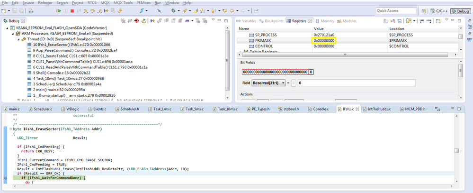This screenshot has height=193, width=473.
Task: Open the Variables tab
Action: 246,21
